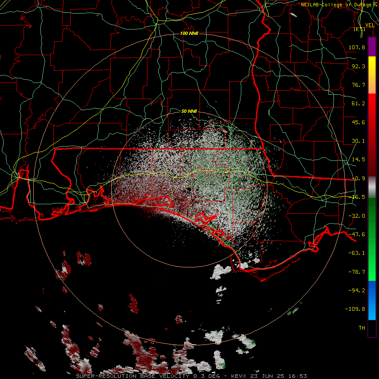Click the VEL legend heading
Image resolution: width=379 pixels, height=379 pixels.
click(x=370, y=25)
